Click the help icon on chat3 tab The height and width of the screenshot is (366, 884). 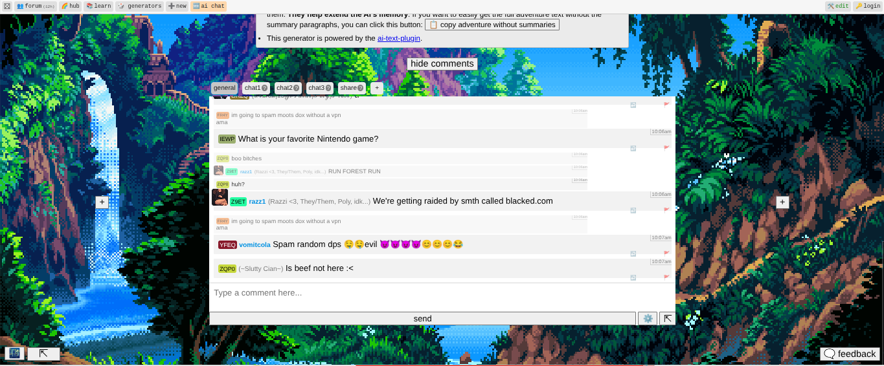[x=328, y=89]
